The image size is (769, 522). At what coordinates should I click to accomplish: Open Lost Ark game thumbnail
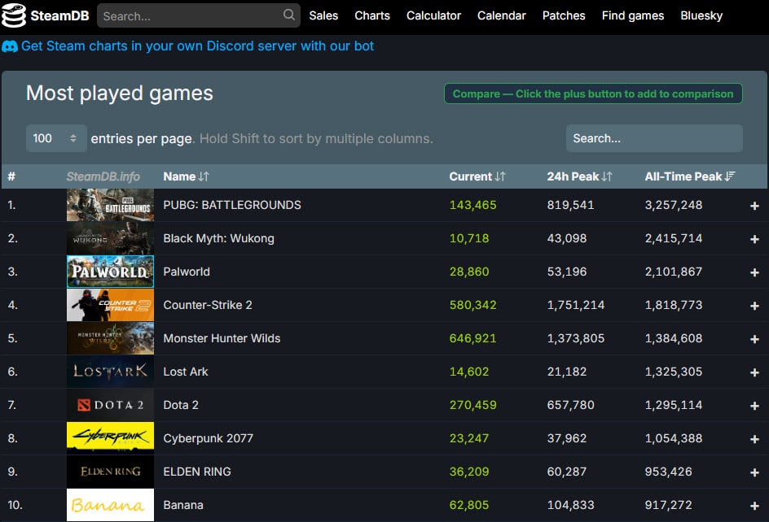coord(110,372)
